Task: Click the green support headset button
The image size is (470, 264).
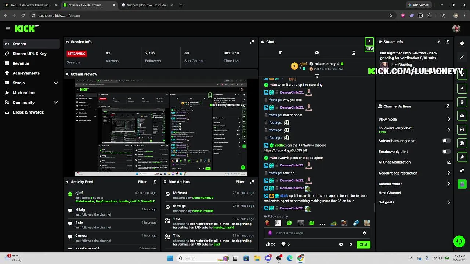Action: 459,241
